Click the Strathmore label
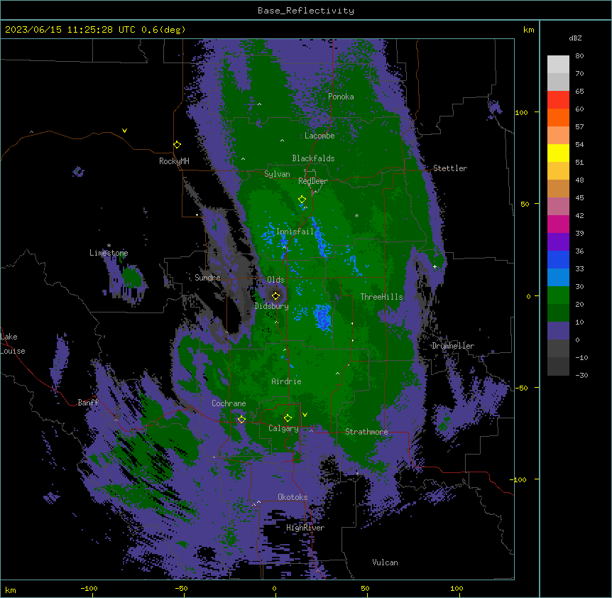 click(366, 432)
